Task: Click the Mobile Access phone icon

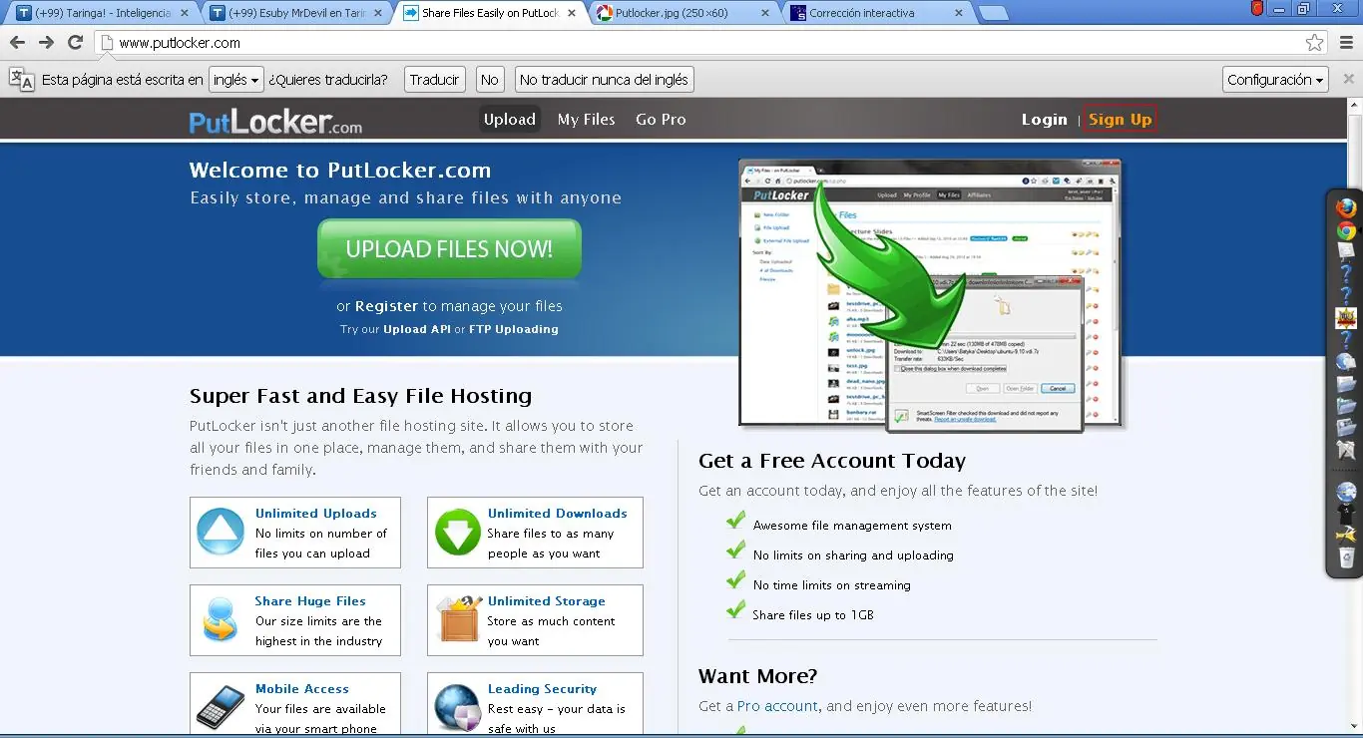Action: (x=221, y=707)
